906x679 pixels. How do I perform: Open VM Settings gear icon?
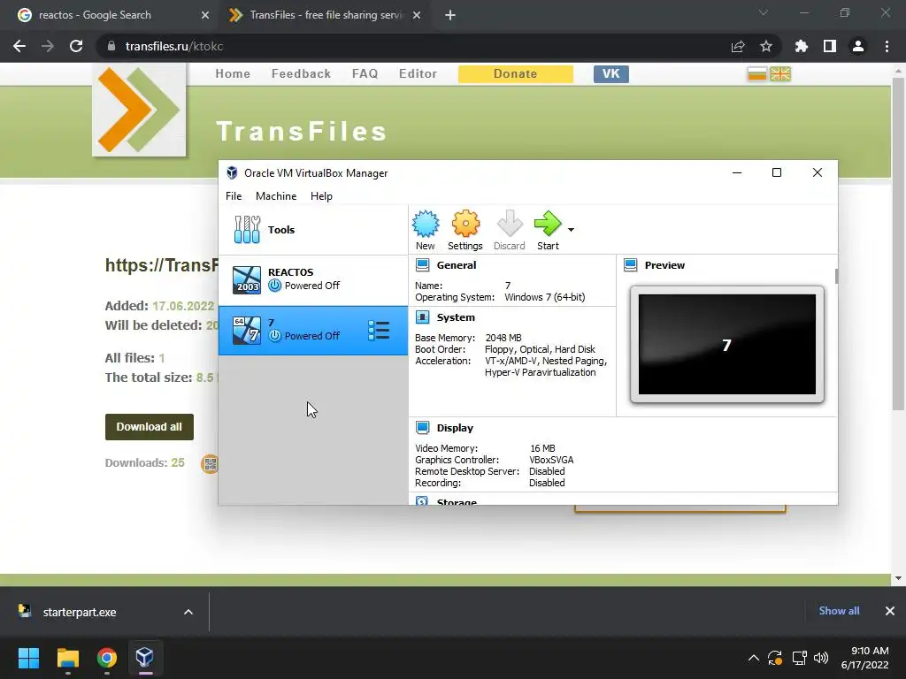(x=465, y=231)
